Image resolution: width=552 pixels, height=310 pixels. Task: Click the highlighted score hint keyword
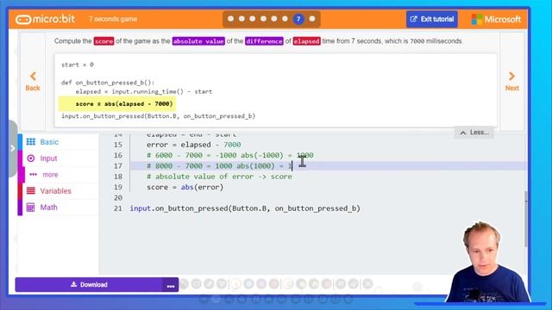tap(103, 41)
